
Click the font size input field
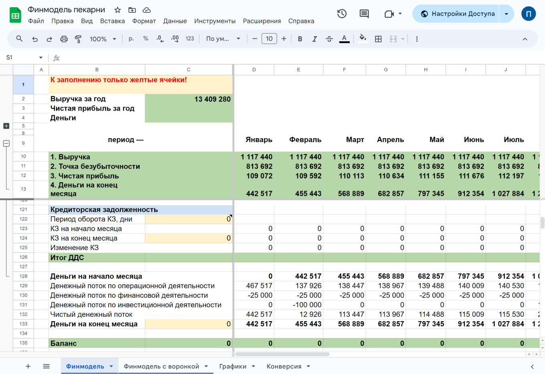269,39
